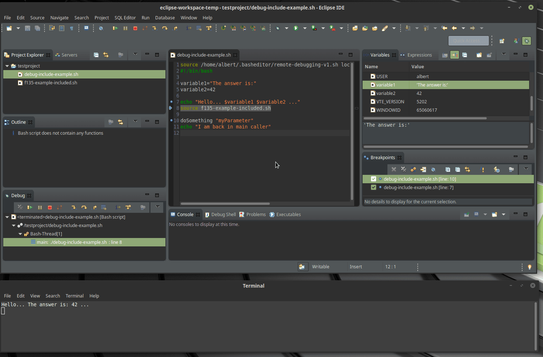
Task: Toggle the Pin Console icon in Console view
Action: click(x=466, y=215)
